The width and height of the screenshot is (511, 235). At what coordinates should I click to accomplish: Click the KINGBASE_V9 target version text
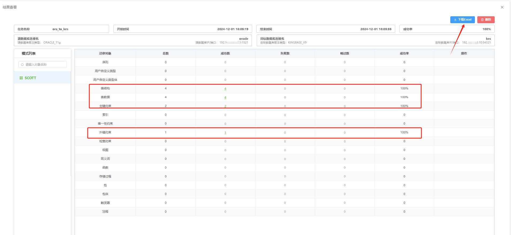click(x=297, y=42)
